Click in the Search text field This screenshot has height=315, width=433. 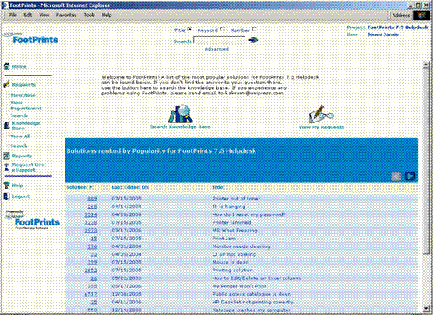click(219, 40)
